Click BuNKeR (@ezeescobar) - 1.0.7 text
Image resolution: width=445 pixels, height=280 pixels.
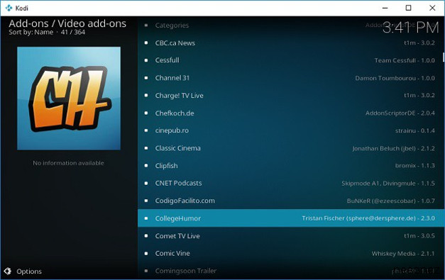click(x=390, y=201)
